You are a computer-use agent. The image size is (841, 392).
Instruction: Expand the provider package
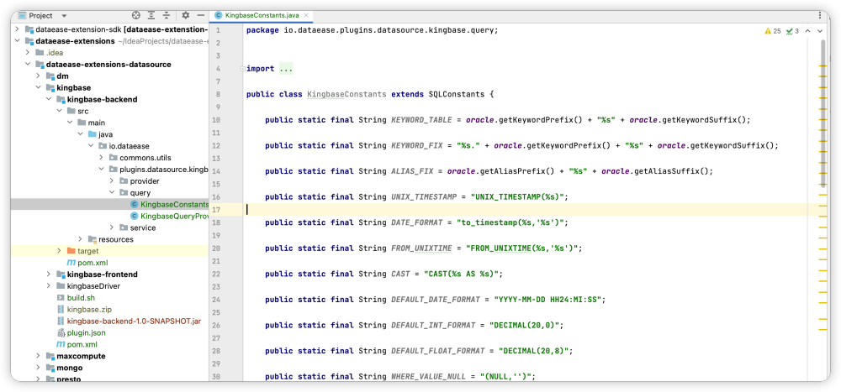112,181
